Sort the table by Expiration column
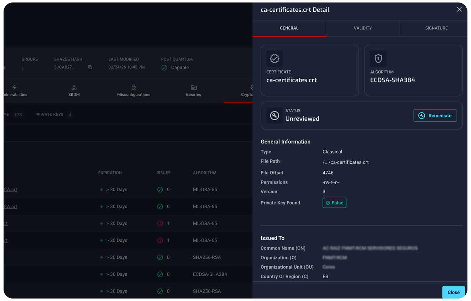Image resolution: width=471 pixels, height=301 pixels. (x=110, y=173)
